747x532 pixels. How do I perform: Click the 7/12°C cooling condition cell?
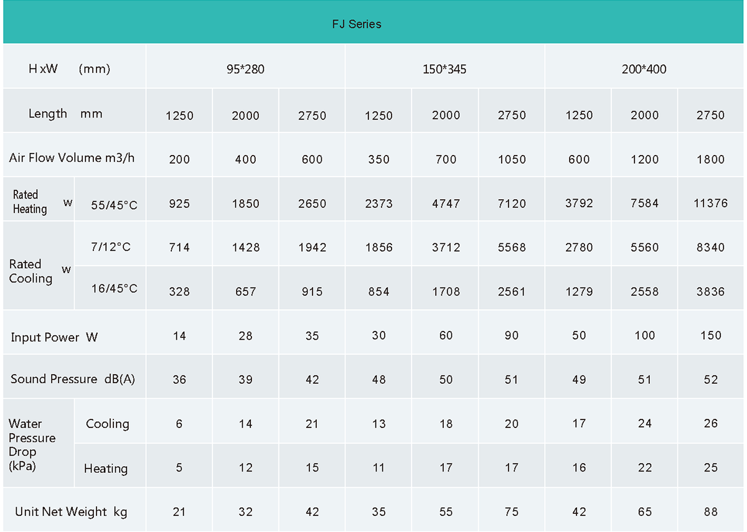[x=111, y=247]
